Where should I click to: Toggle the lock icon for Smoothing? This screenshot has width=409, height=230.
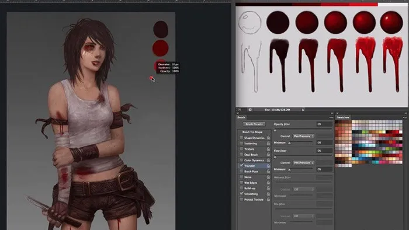pyautogui.click(x=268, y=194)
